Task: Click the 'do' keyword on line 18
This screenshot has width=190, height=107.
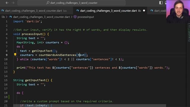Action: (x=18, y=93)
